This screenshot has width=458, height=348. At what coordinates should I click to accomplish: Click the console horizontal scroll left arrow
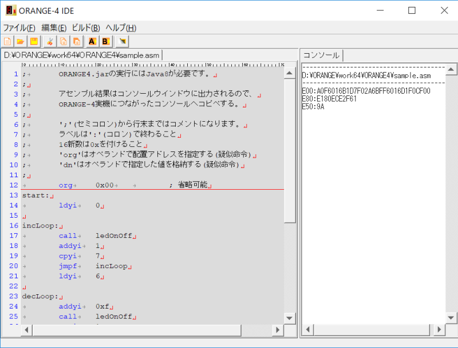307,330
